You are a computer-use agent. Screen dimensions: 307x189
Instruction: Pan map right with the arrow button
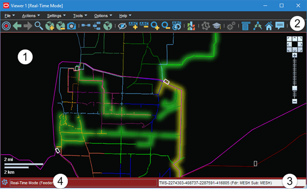tap(300, 44)
